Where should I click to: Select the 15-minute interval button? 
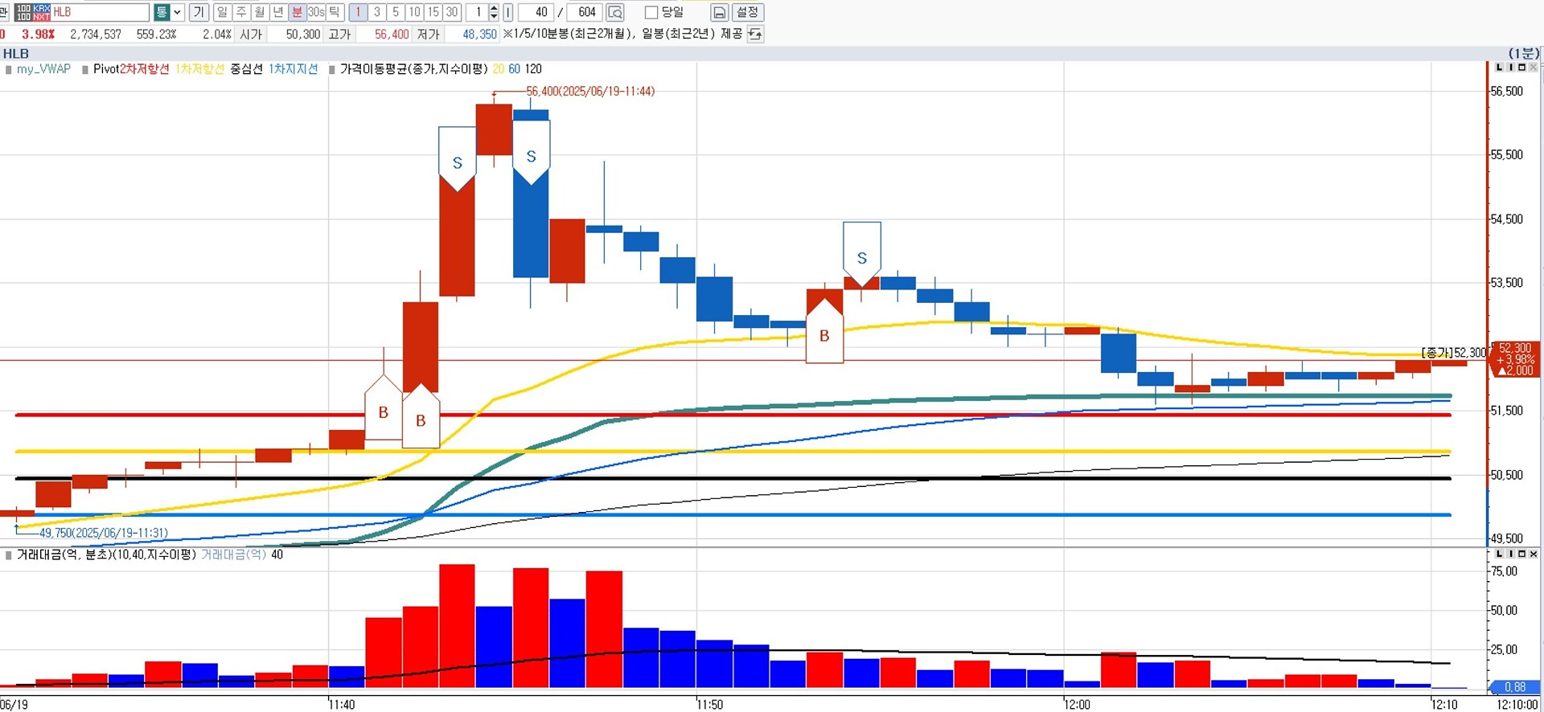[x=433, y=12]
